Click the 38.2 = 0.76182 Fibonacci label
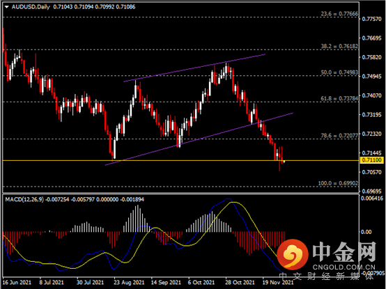Image resolution: width=386 pixels, height=289 pixels. point(339,46)
